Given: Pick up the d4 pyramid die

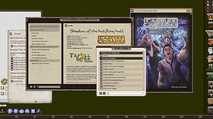Looking at the screenshot, I should coord(39,111).
